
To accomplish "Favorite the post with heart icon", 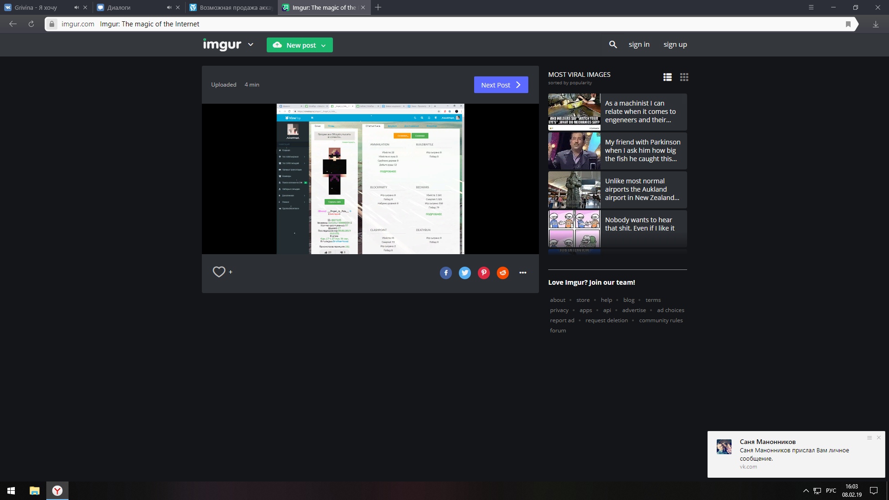I will (219, 272).
